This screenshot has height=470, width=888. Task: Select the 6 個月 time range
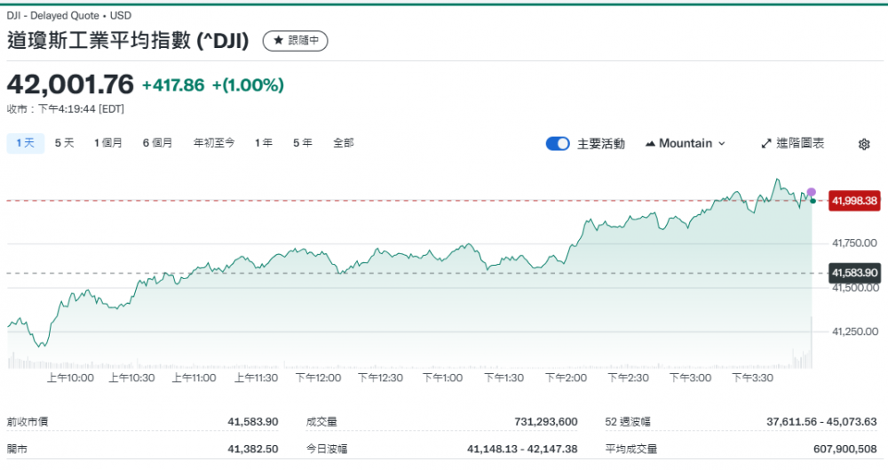(x=157, y=143)
